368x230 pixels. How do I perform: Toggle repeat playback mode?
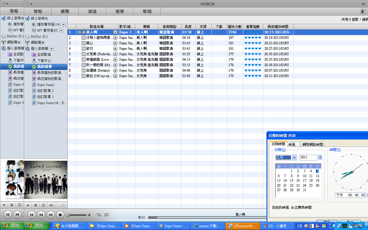point(107,215)
